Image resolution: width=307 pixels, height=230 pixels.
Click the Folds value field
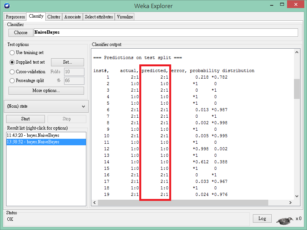pos(74,72)
